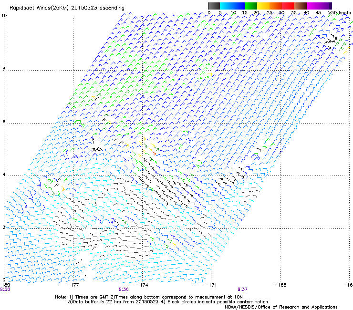
Task: Click the cyan 5-10 knots legend segment
Action: click(226, 6)
